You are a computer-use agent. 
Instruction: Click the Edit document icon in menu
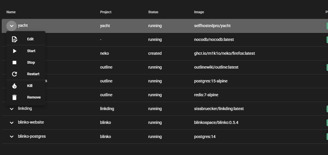point(14,39)
